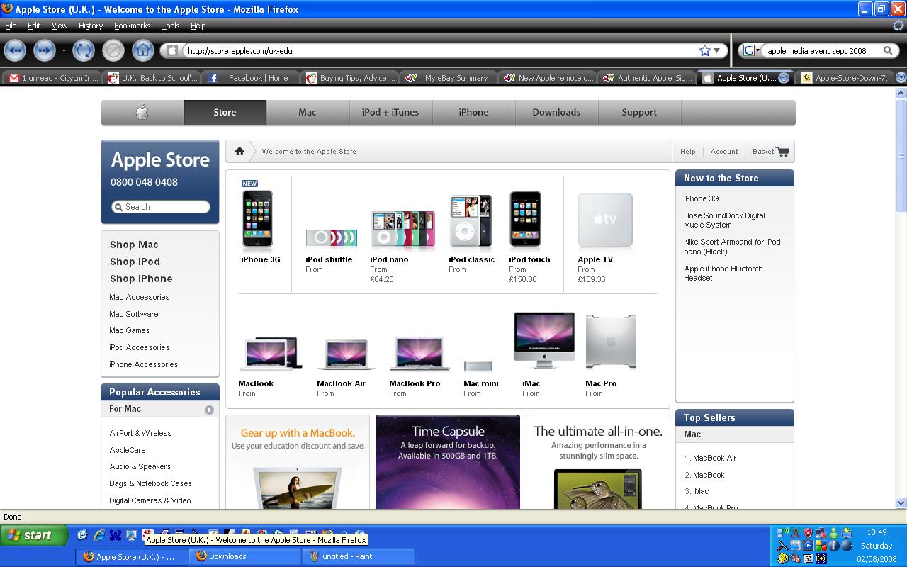
Task: Open the back/forward history dropdown arrow
Action: (x=64, y=50)
